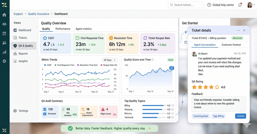Go to Support breadcrumb
Viewport: 257px width, 134px height.
(x=18, y=14)
